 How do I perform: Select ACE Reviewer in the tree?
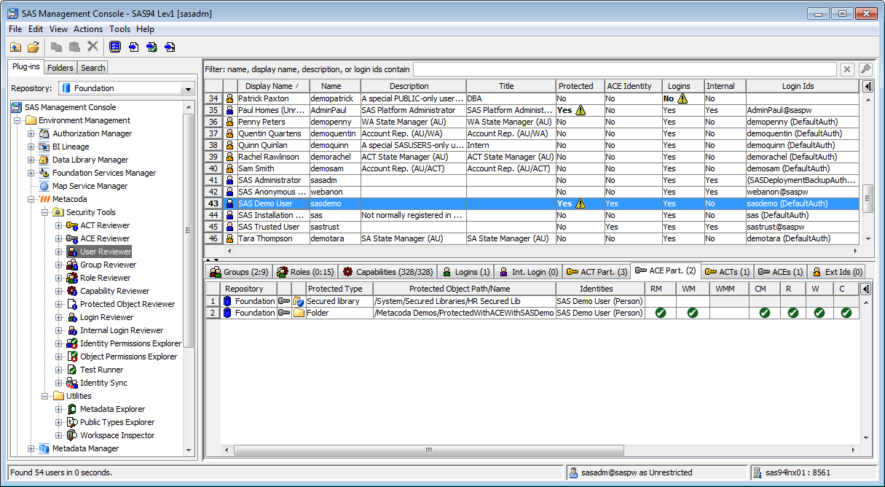point(105,238)
